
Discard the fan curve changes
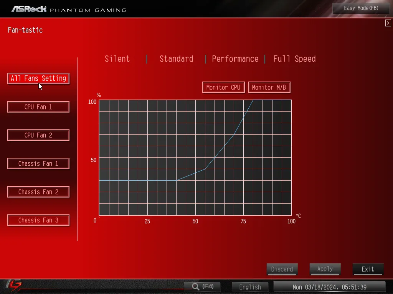(x=282, y=269)
